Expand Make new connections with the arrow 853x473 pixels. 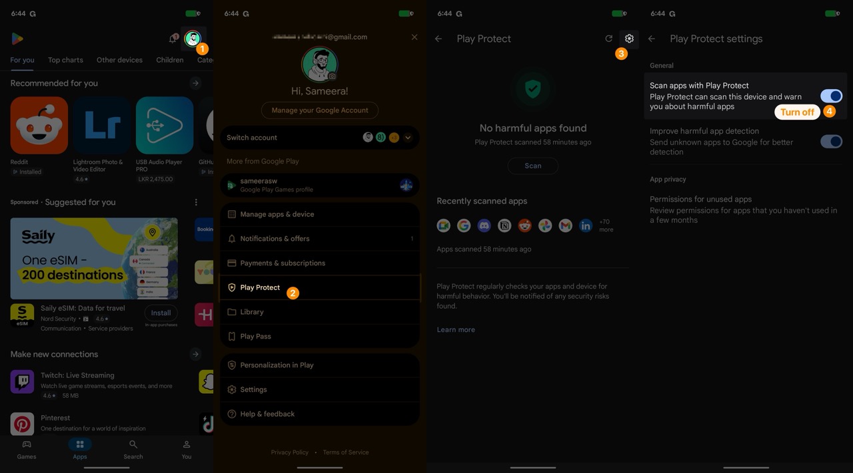pos(195,354)
